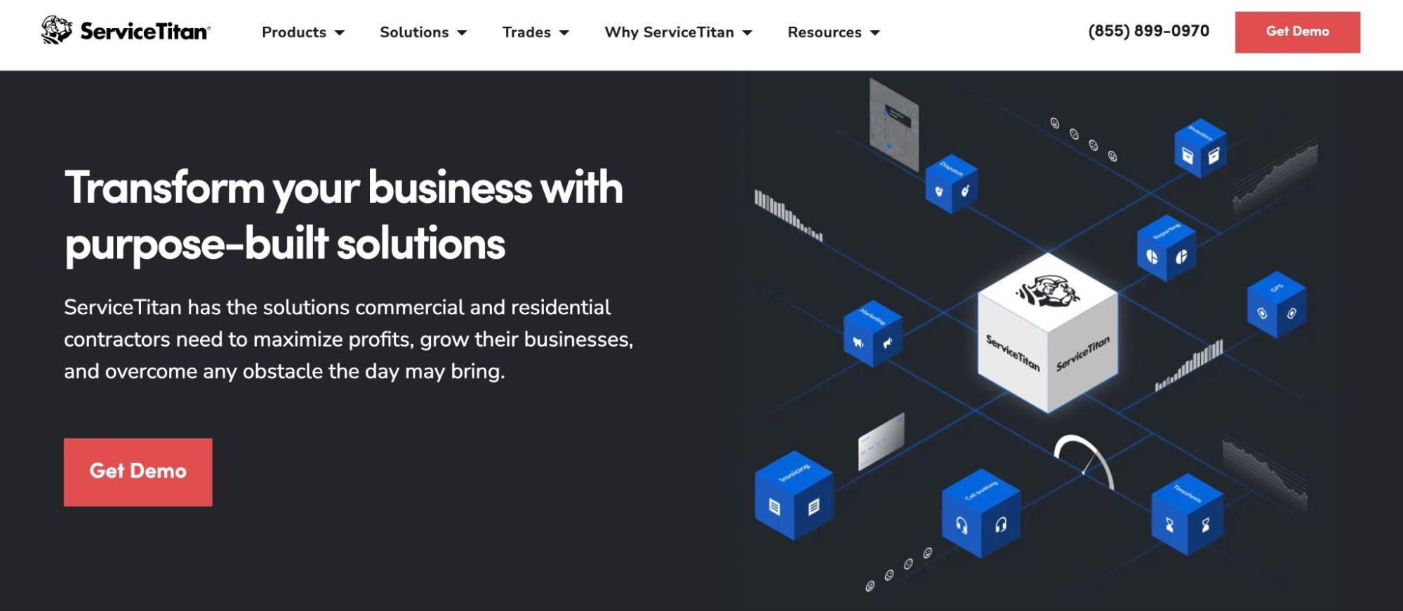The image size is (1403, 611).
Task: Select the Timesheets hourglass cube
Action: [1188, 514]
